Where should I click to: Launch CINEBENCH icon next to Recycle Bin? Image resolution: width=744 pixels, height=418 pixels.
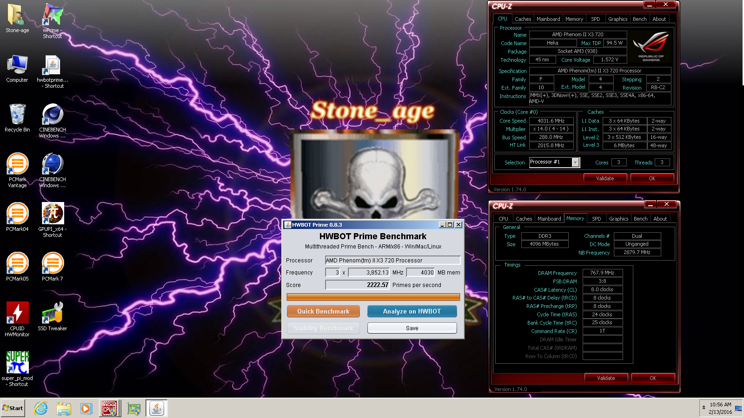tap(53, 121)
